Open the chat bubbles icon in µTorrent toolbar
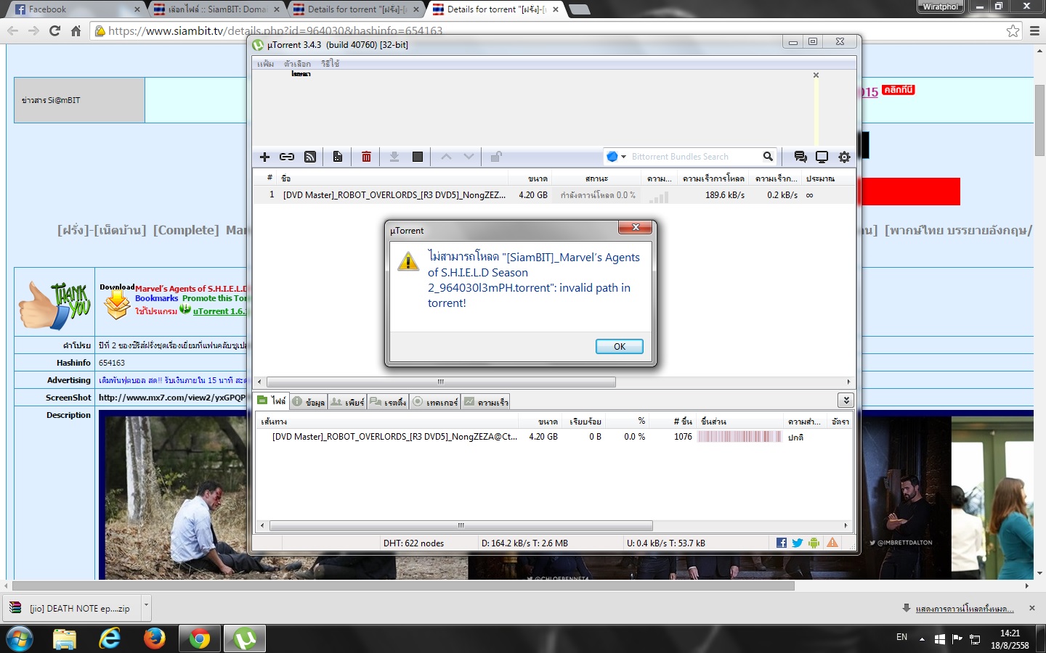Screen dimensions: 1046x653 [800, 157]
